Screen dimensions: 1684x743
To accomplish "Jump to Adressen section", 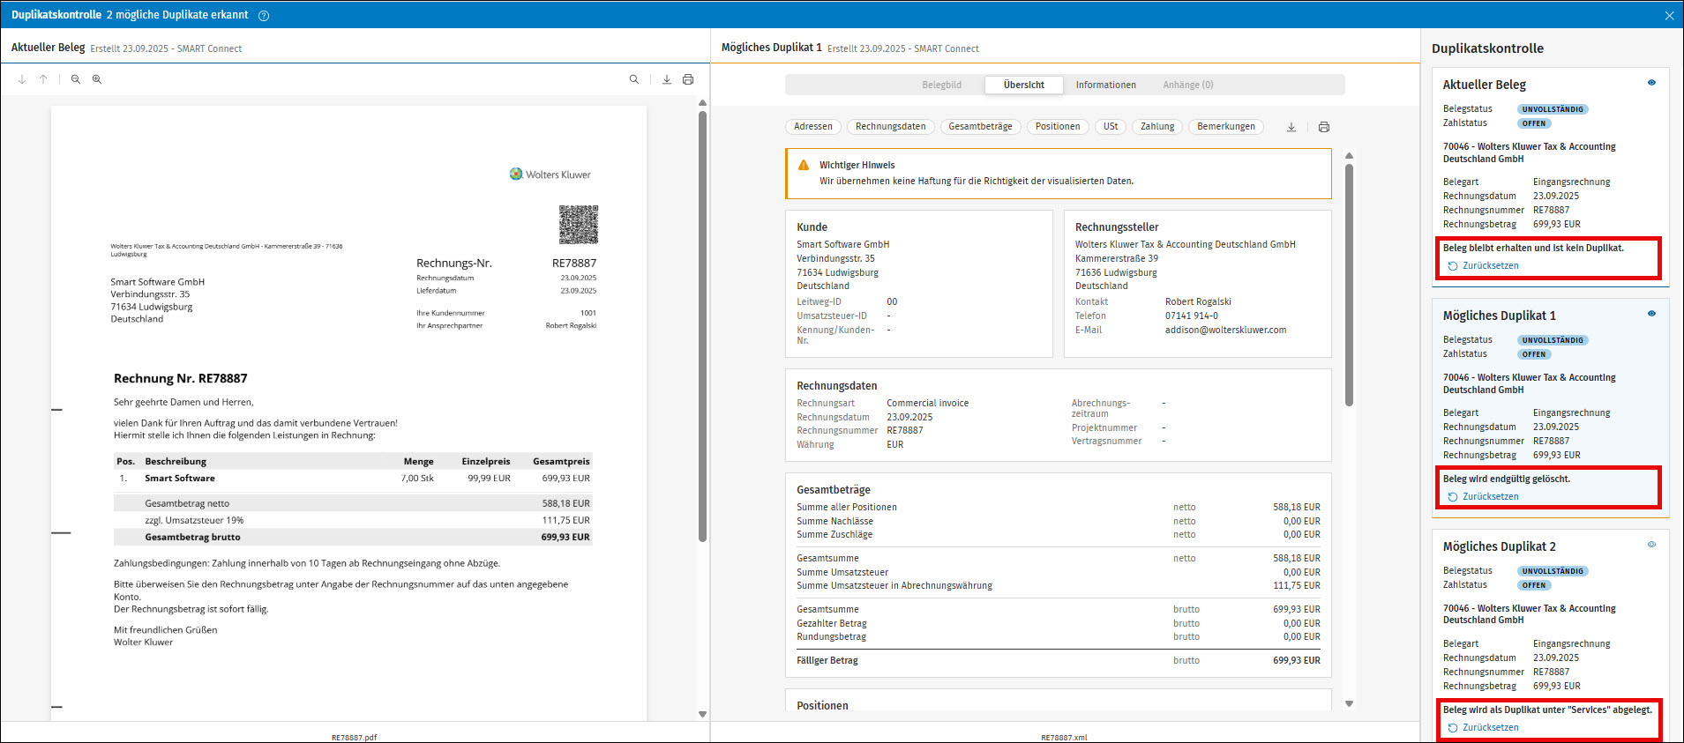I will coord(812,127).
